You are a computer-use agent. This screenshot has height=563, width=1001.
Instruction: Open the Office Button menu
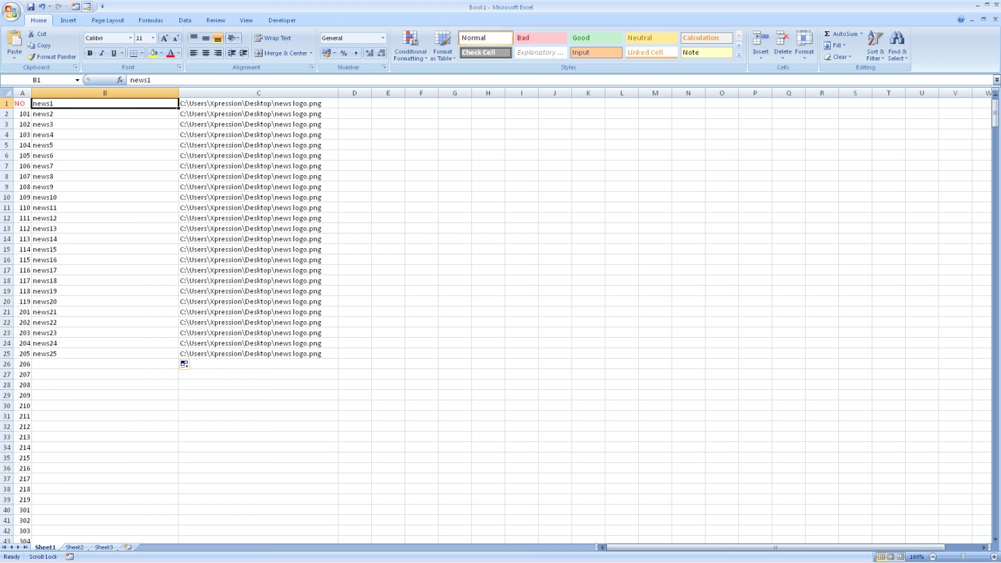12,11
